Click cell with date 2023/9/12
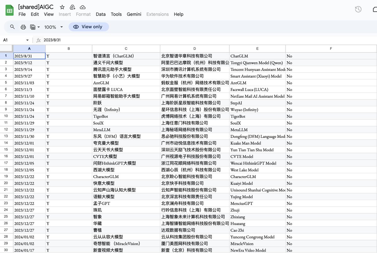377x253 pixels. pos(29,63)
